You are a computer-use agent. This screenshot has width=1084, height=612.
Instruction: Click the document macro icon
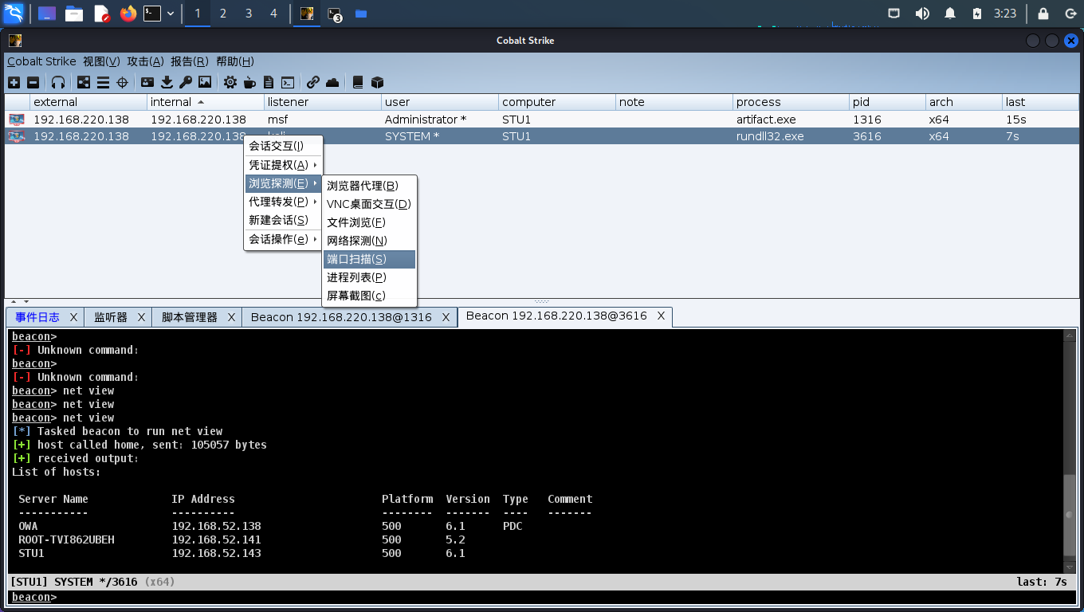(x=269, y=82)
